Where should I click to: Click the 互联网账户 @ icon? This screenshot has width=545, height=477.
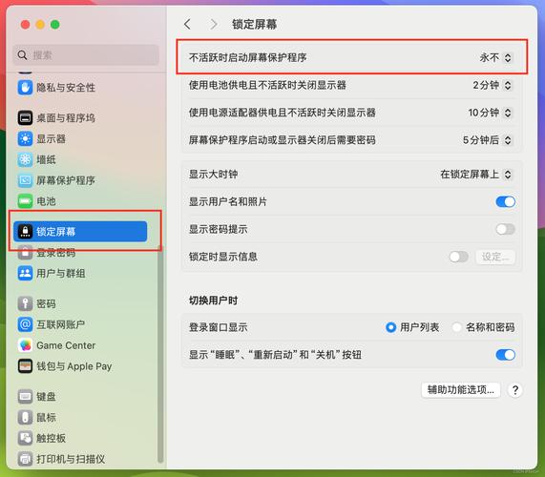[x=25, y=324]
